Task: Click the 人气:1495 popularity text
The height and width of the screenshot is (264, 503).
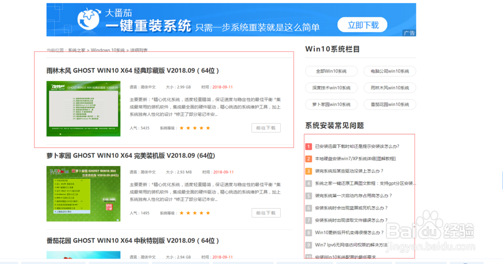Action: (139, 213)
